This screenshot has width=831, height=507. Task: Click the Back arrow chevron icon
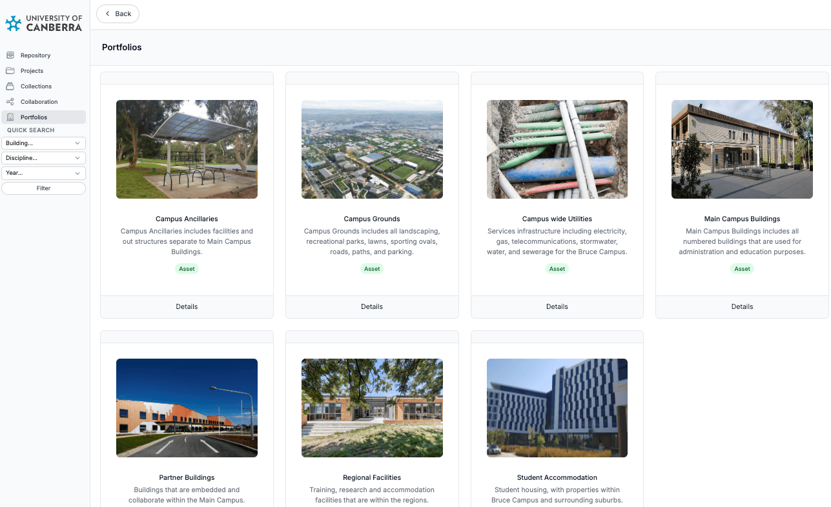(108, 14)
